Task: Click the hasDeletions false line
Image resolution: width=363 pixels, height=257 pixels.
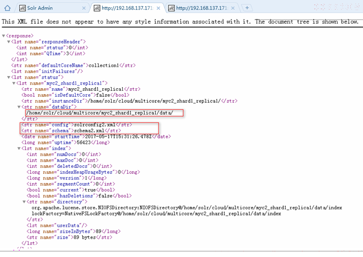Action: click(79, 196)
